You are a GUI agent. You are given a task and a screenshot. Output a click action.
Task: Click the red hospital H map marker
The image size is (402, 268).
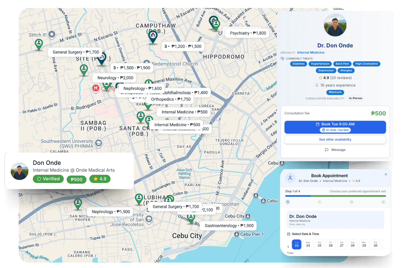pyautogui.click(x=96, y=88)
